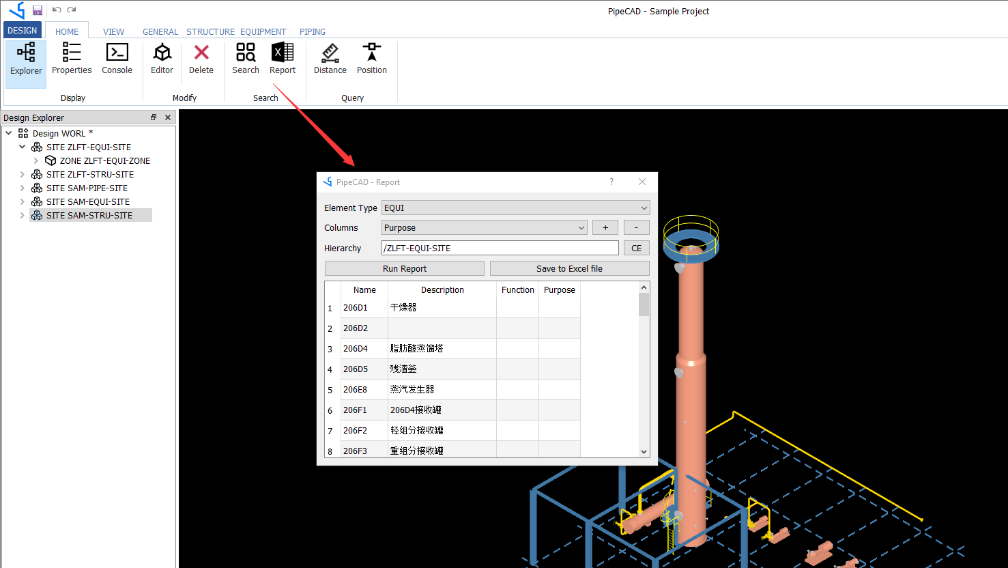Switch to the STRUCTURE ribbon tab
Screen dimensions: 1008x568
tap(210, 31)
